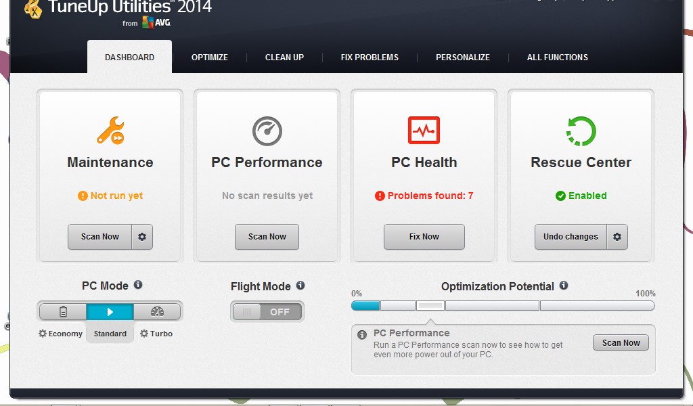The image size is (693, 406).
Task: Click Scan Now in Optimization Potential hint box
Action: point(621,343)
